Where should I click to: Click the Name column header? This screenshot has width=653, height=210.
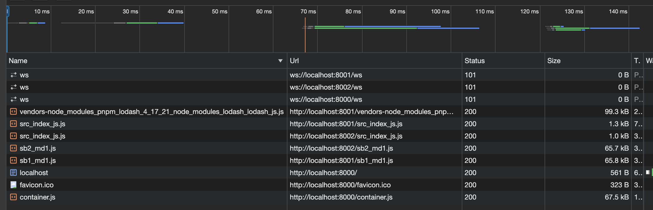pos(147,61)
